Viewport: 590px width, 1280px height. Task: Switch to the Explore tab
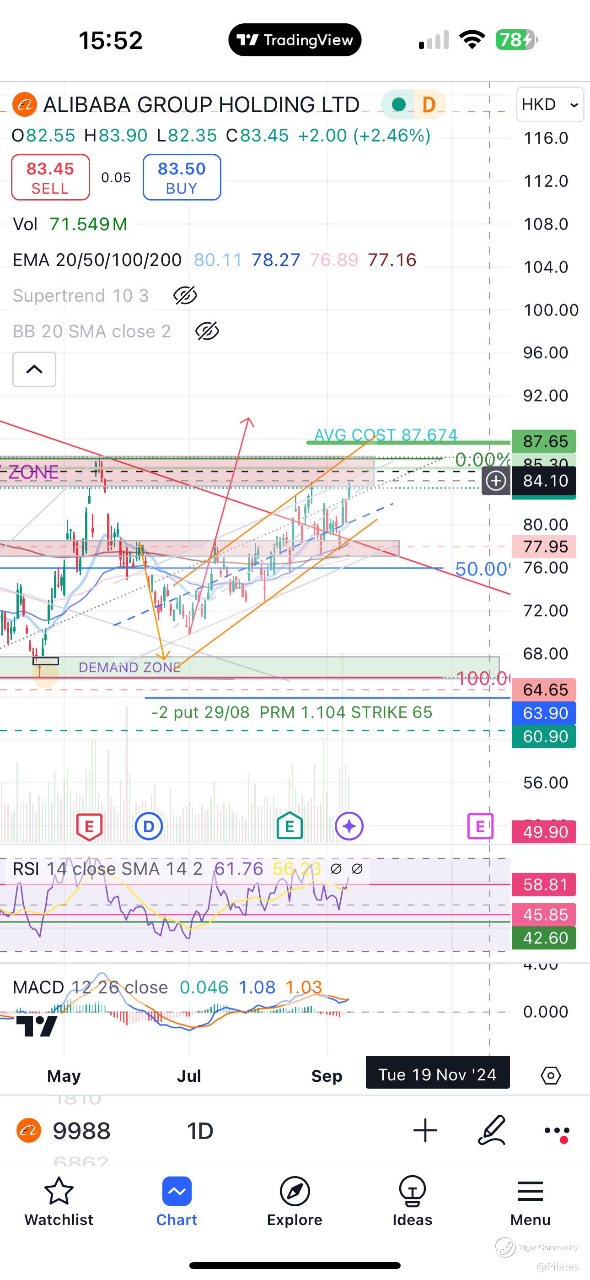295,1202
